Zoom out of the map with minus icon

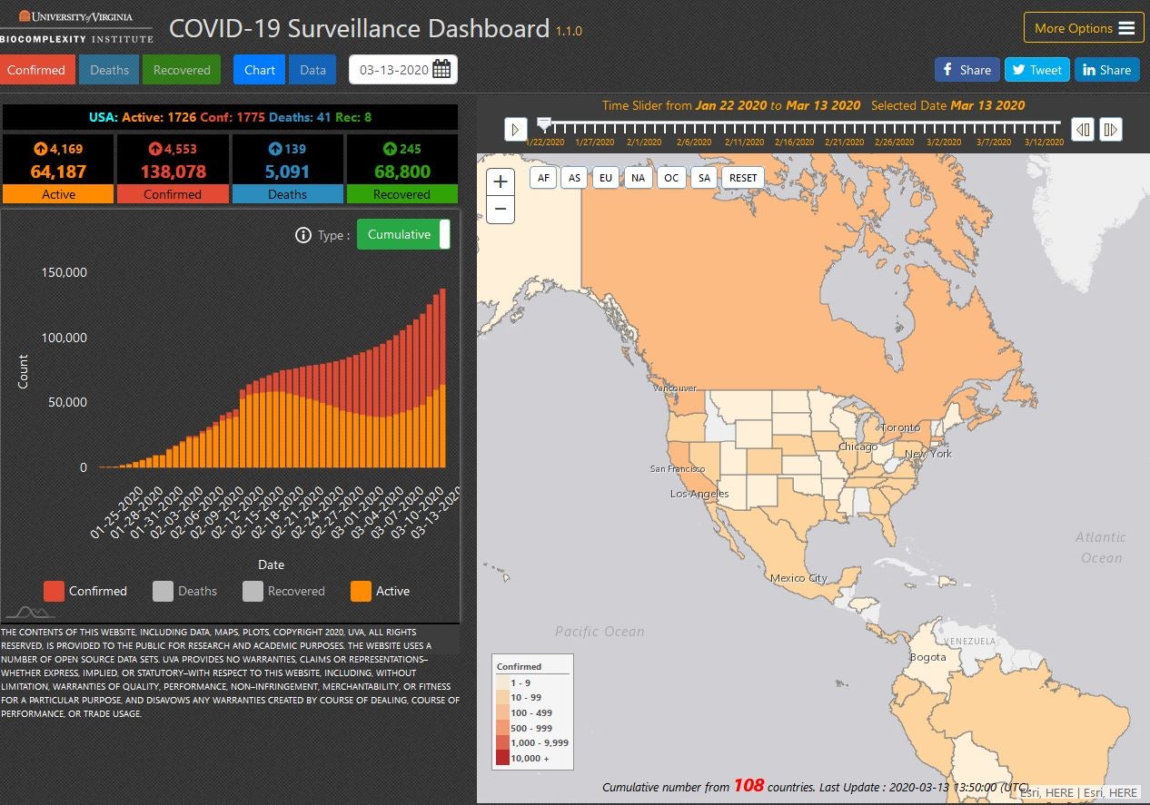pyautogui.click(x=501, y=210)
